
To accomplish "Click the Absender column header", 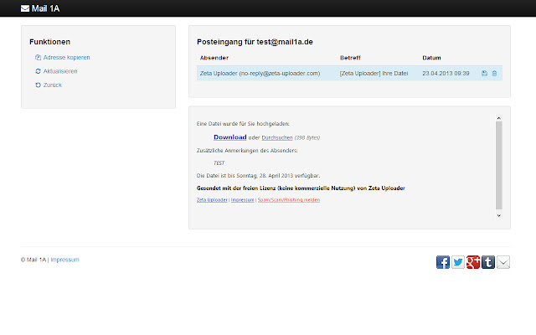I will 214,58.
